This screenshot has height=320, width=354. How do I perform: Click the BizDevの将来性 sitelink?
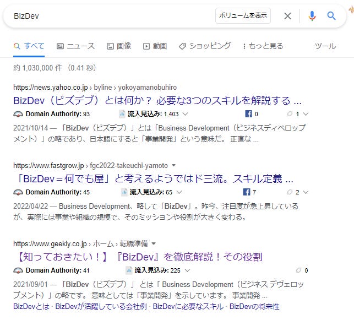(x=254, y=306)
